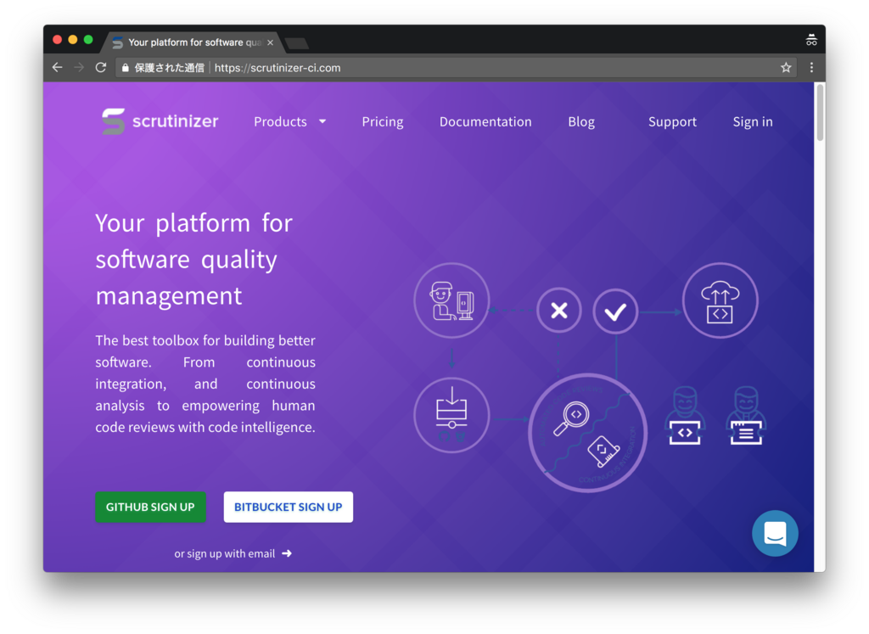The image size is (869, 634).
Task: Click BITBUCKET SIGN UP button
Action: 289,507
